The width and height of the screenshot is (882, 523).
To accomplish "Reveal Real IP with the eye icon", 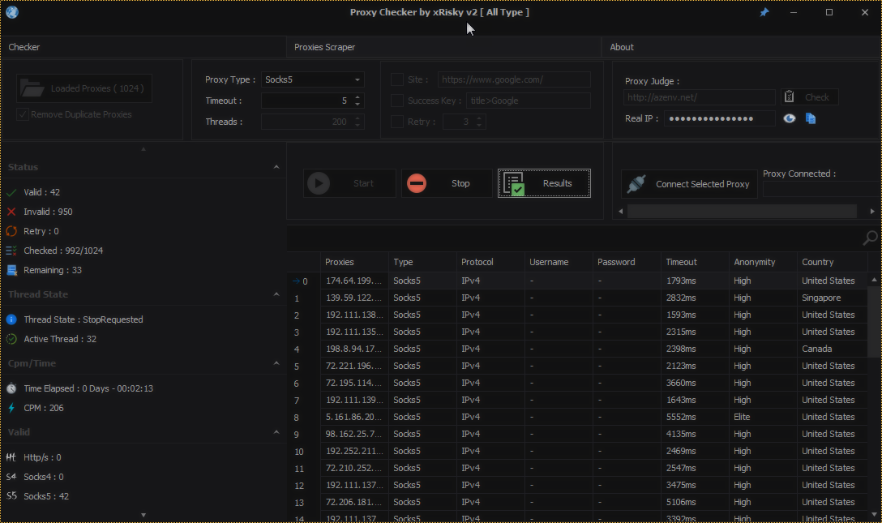I will [790, 118].
